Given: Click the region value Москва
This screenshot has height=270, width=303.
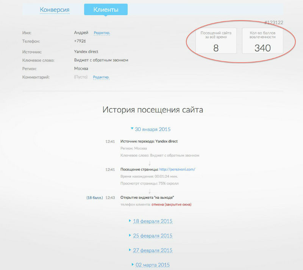Looking at the screenshot, I should [x=81, y=69].
